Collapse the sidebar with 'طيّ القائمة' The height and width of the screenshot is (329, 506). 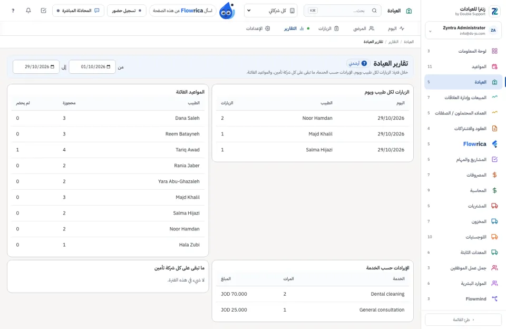tap(463, 320)
